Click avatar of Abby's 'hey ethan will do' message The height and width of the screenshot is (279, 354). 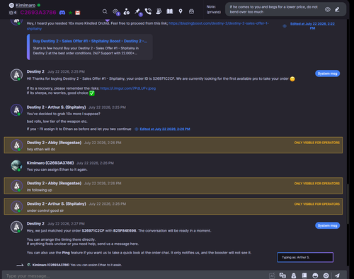click(16, 146)
